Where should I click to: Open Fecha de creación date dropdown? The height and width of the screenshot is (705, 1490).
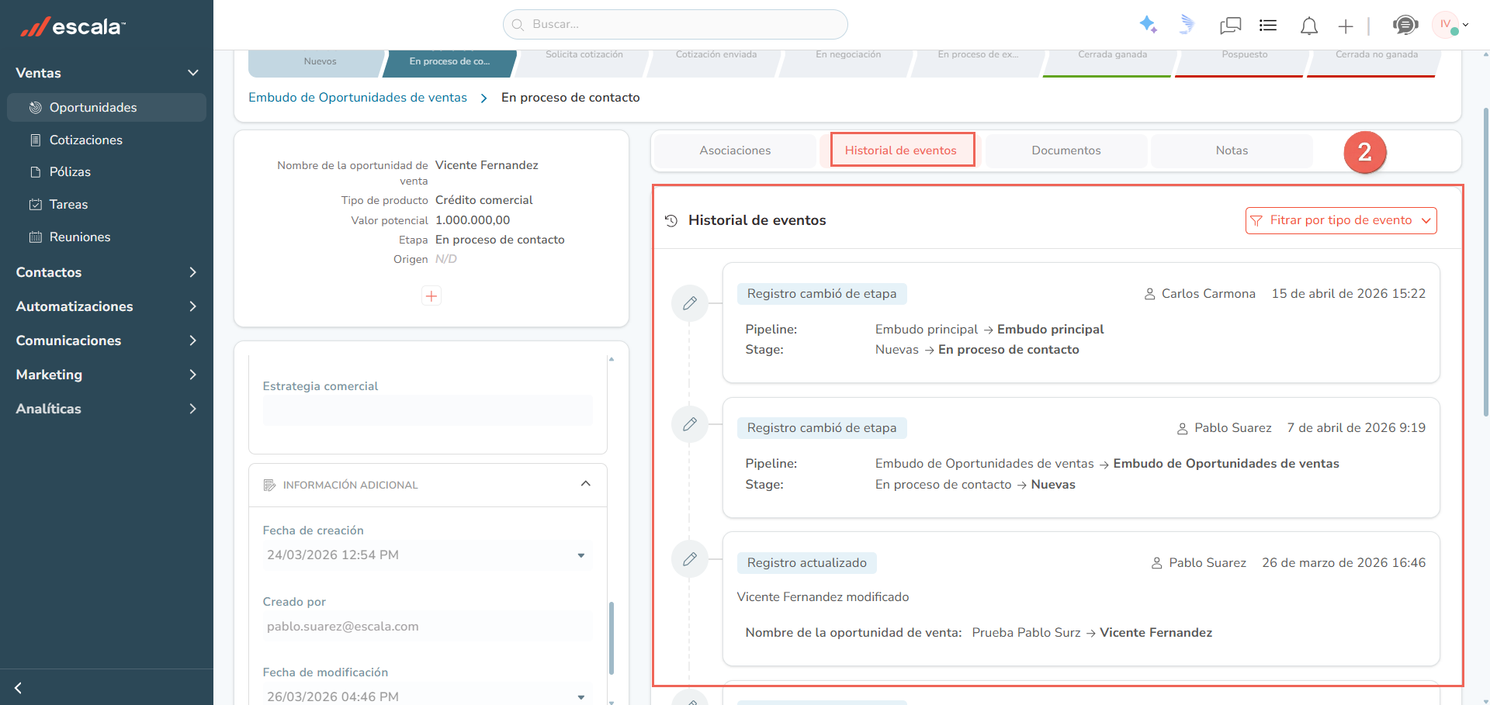580,555
